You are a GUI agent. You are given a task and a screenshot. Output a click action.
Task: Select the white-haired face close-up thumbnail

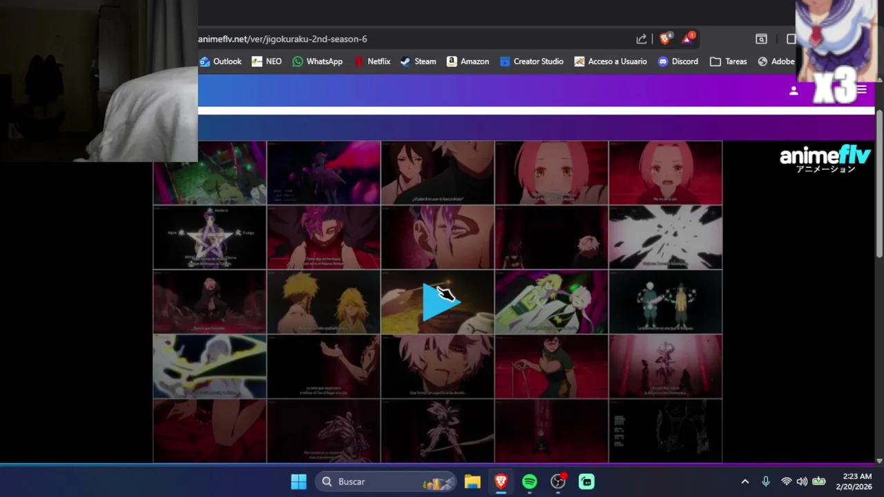coord(437,367)
